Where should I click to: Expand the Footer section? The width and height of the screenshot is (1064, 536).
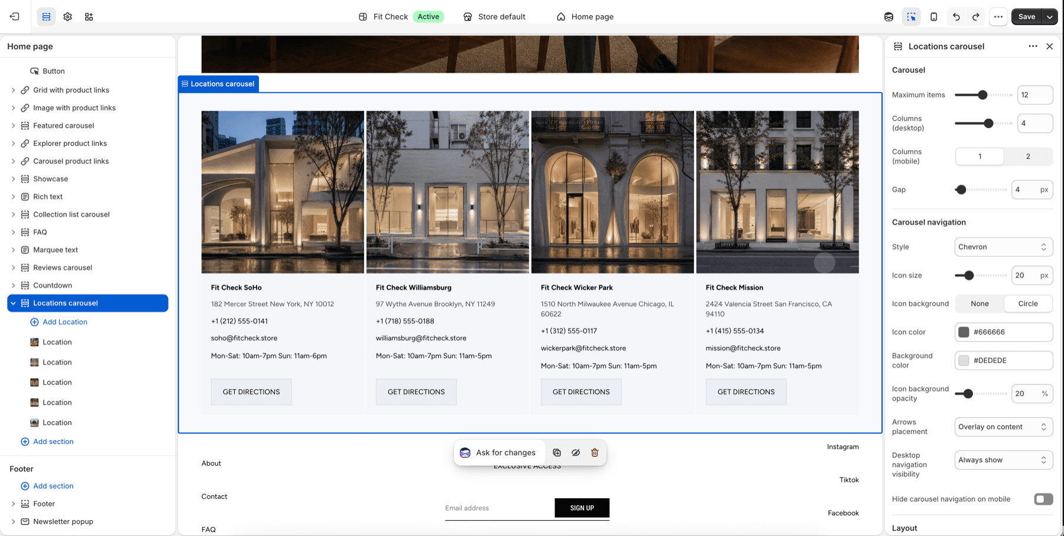[x=13, y=503]
